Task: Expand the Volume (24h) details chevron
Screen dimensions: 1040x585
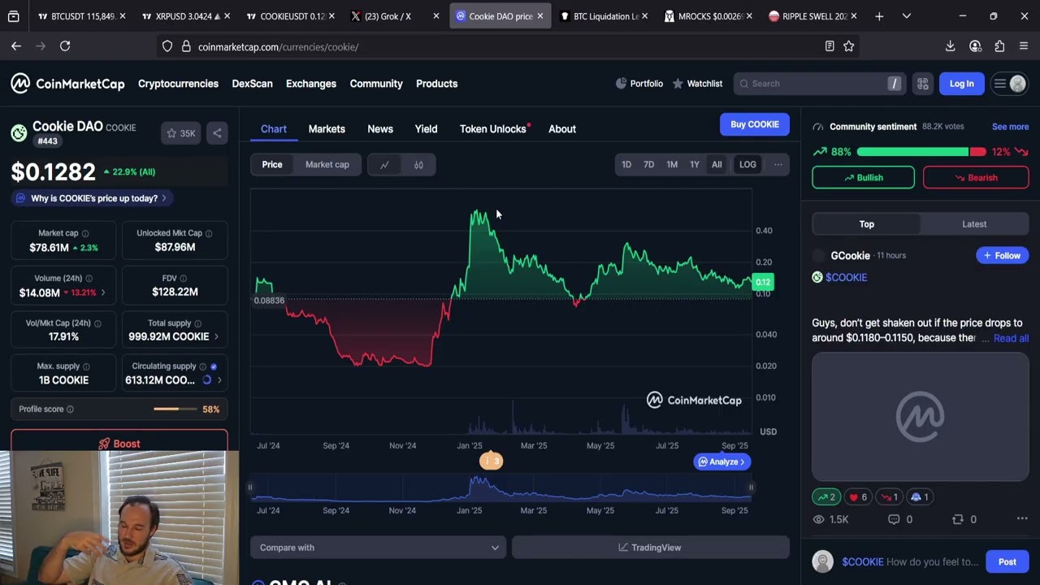Action: tap(102, 292)
